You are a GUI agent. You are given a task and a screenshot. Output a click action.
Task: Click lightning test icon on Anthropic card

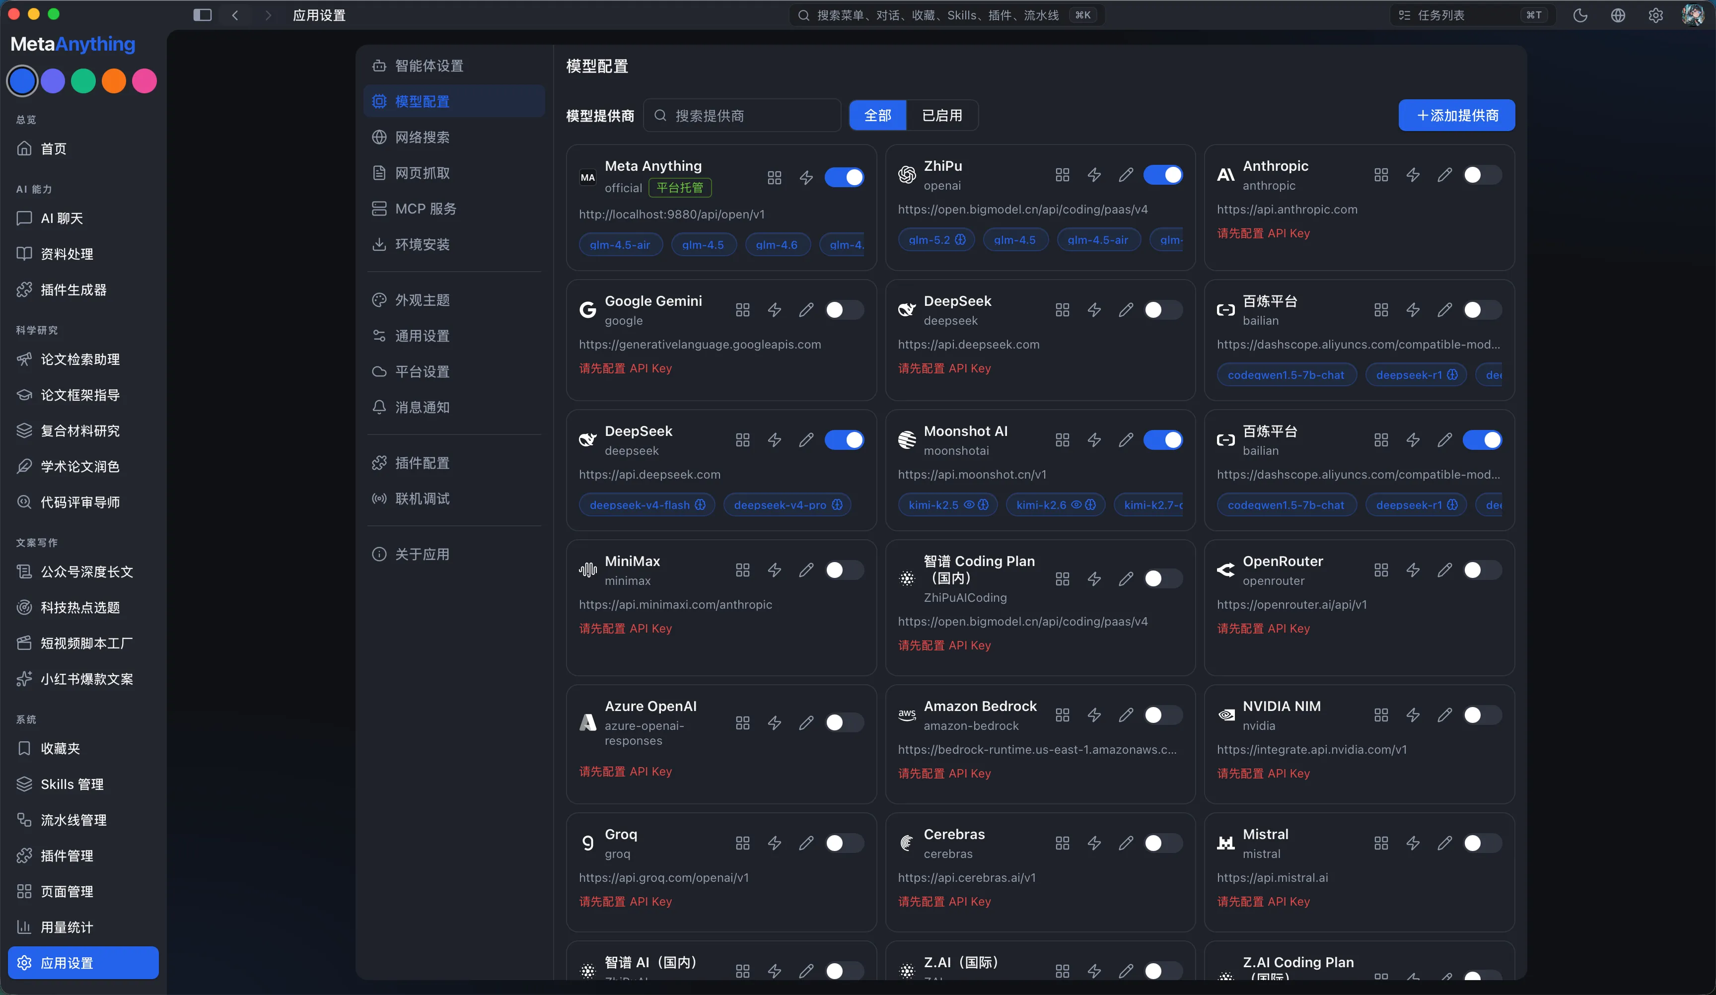[x=1413, y=175]
